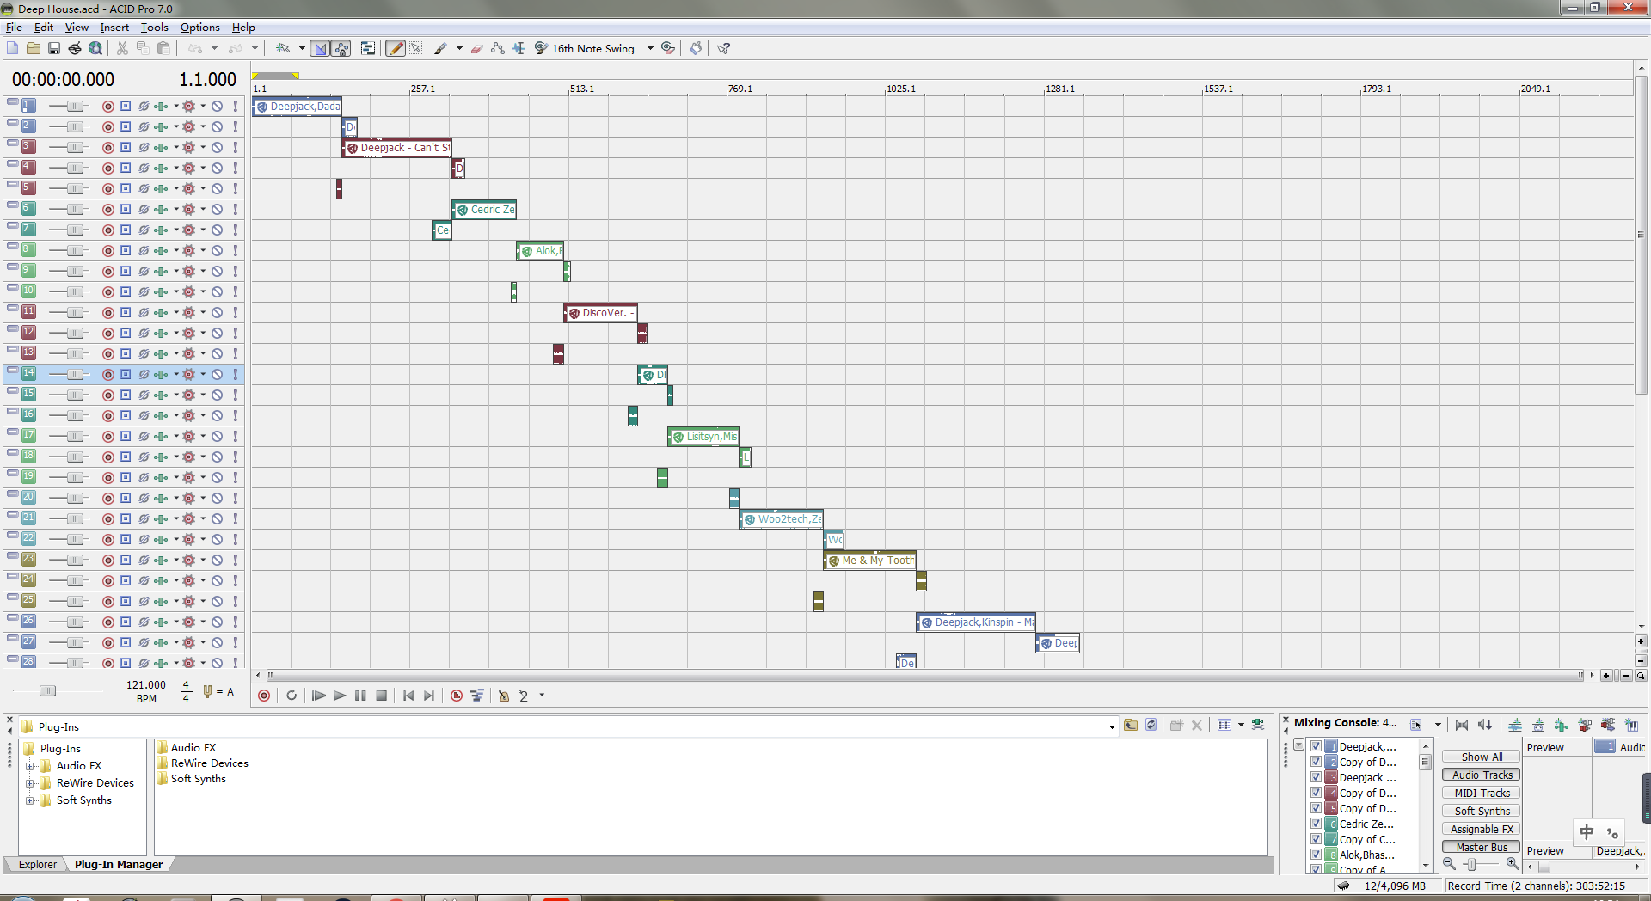This screenshot has width=1651, height=901.
Task: Open the Edit menu
Action: pos(44,28)
